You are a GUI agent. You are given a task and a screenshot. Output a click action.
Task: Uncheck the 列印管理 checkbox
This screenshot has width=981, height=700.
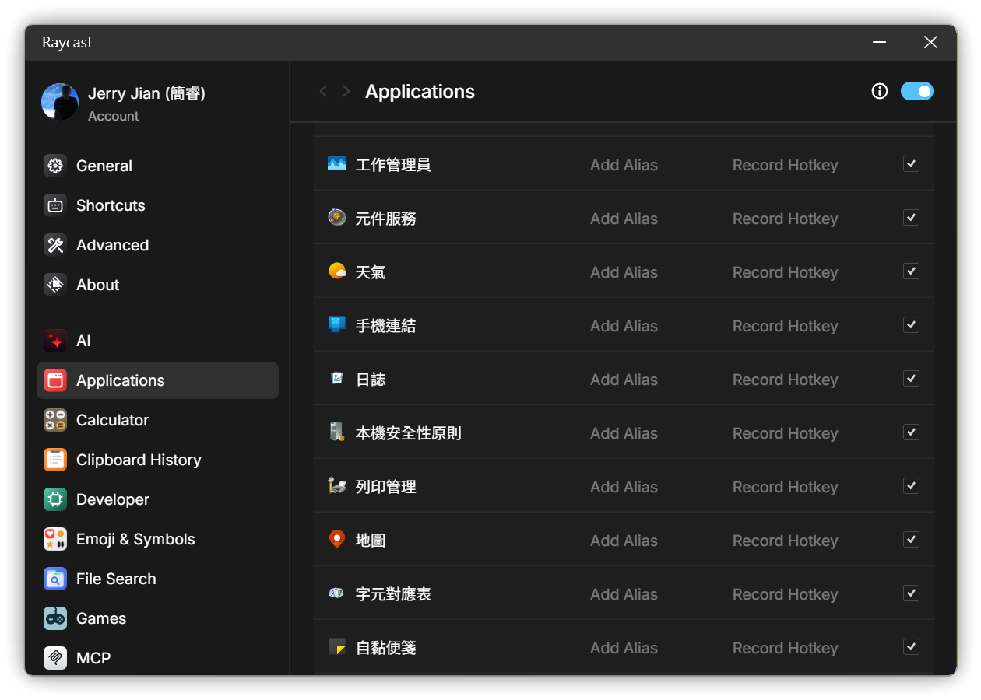coord(911,486)
